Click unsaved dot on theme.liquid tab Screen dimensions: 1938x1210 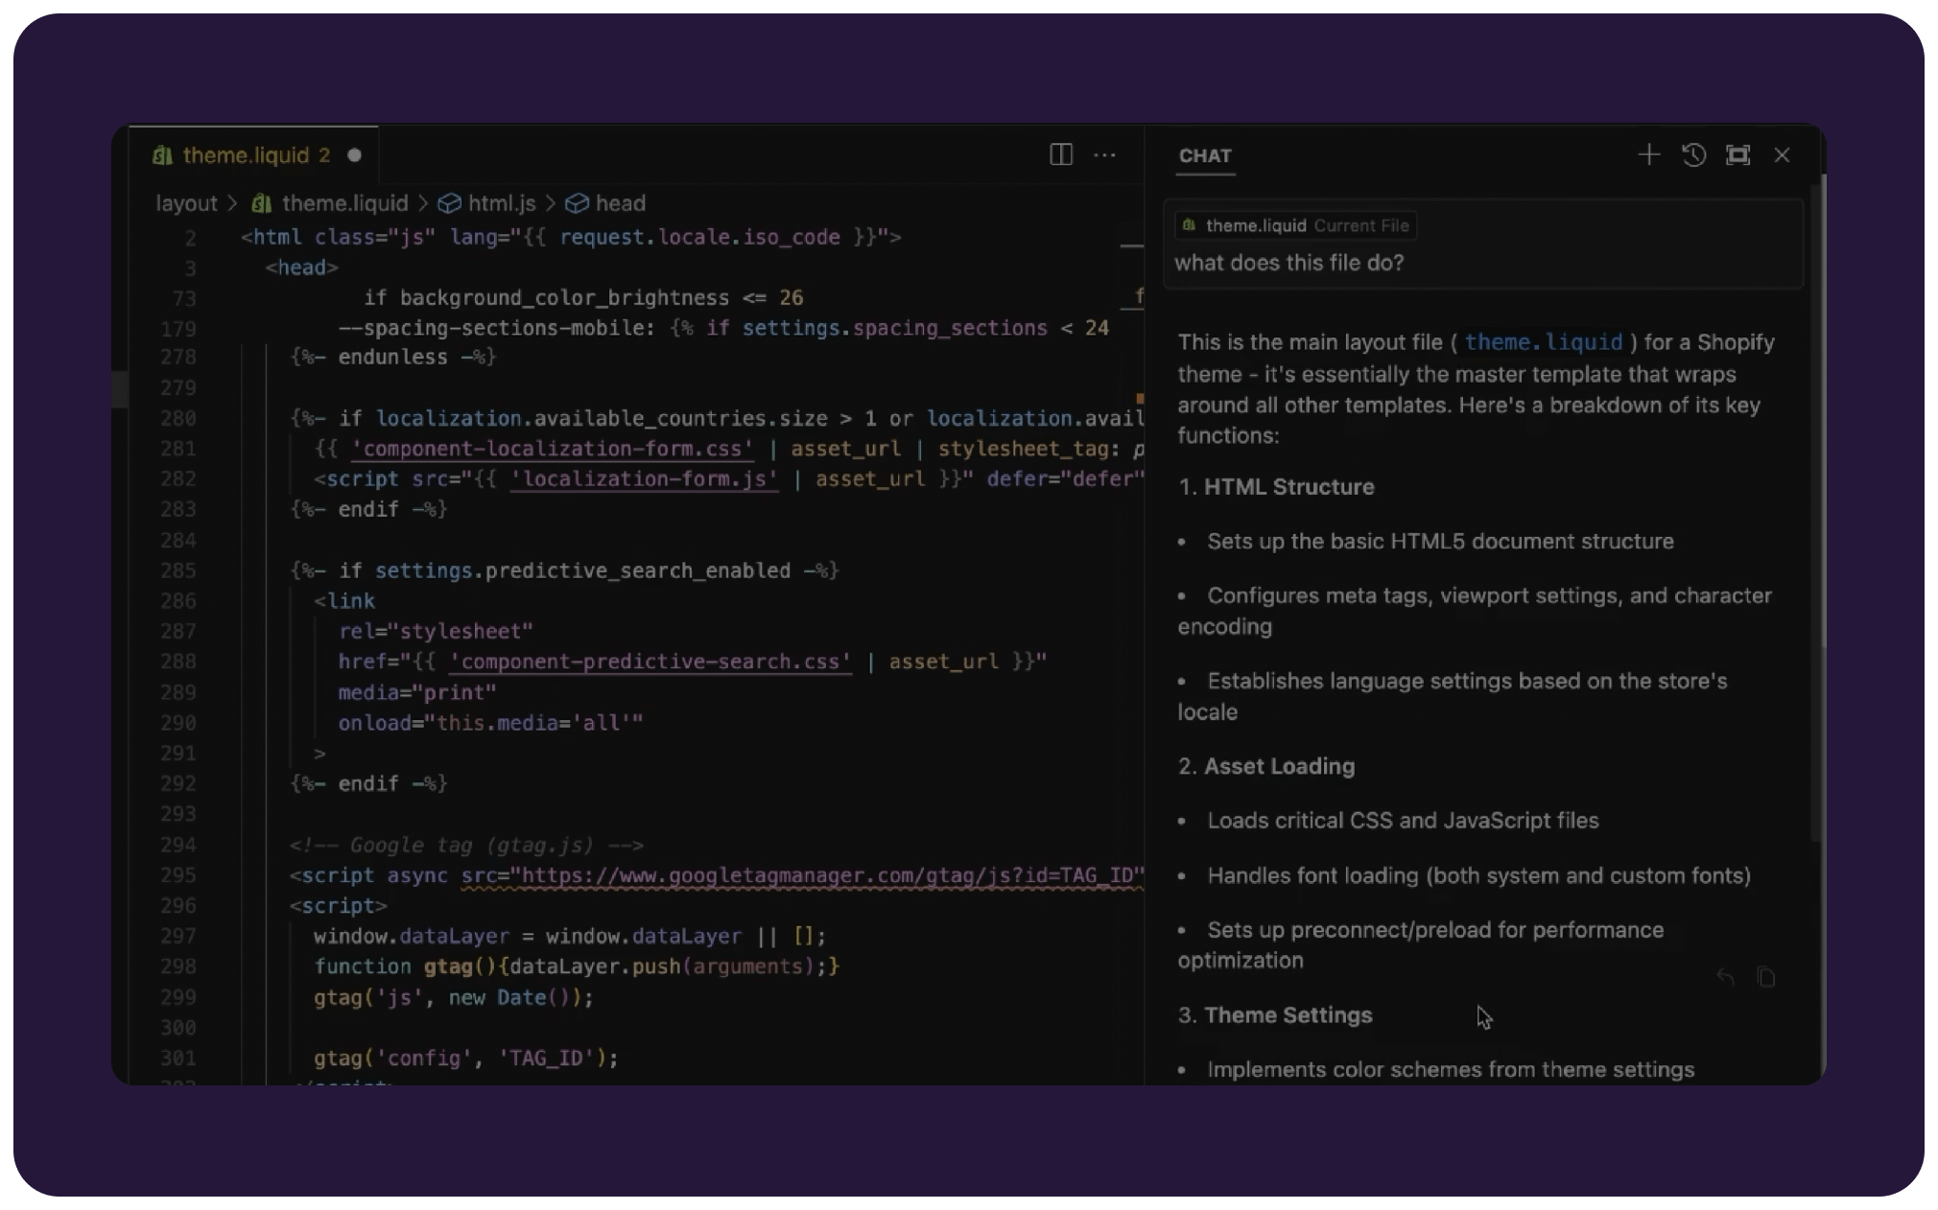(x=354, y=155)
